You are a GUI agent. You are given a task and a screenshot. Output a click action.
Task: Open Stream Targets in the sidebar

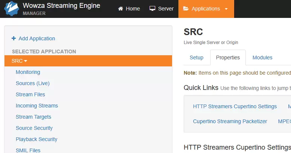click(x=33, y=117)
